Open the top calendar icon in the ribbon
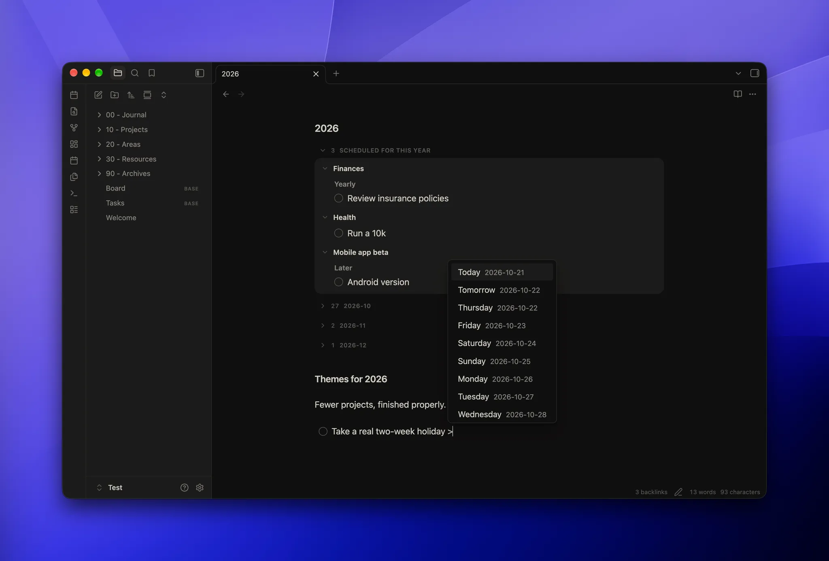This screenshot has height=561, width=829. pos(74,95)
